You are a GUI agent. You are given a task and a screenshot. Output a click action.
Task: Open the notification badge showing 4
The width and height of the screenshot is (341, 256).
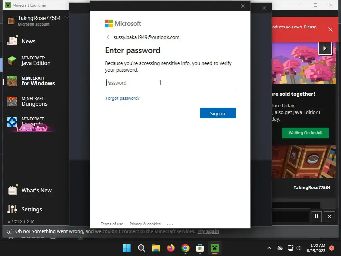[x=332, y=248]
